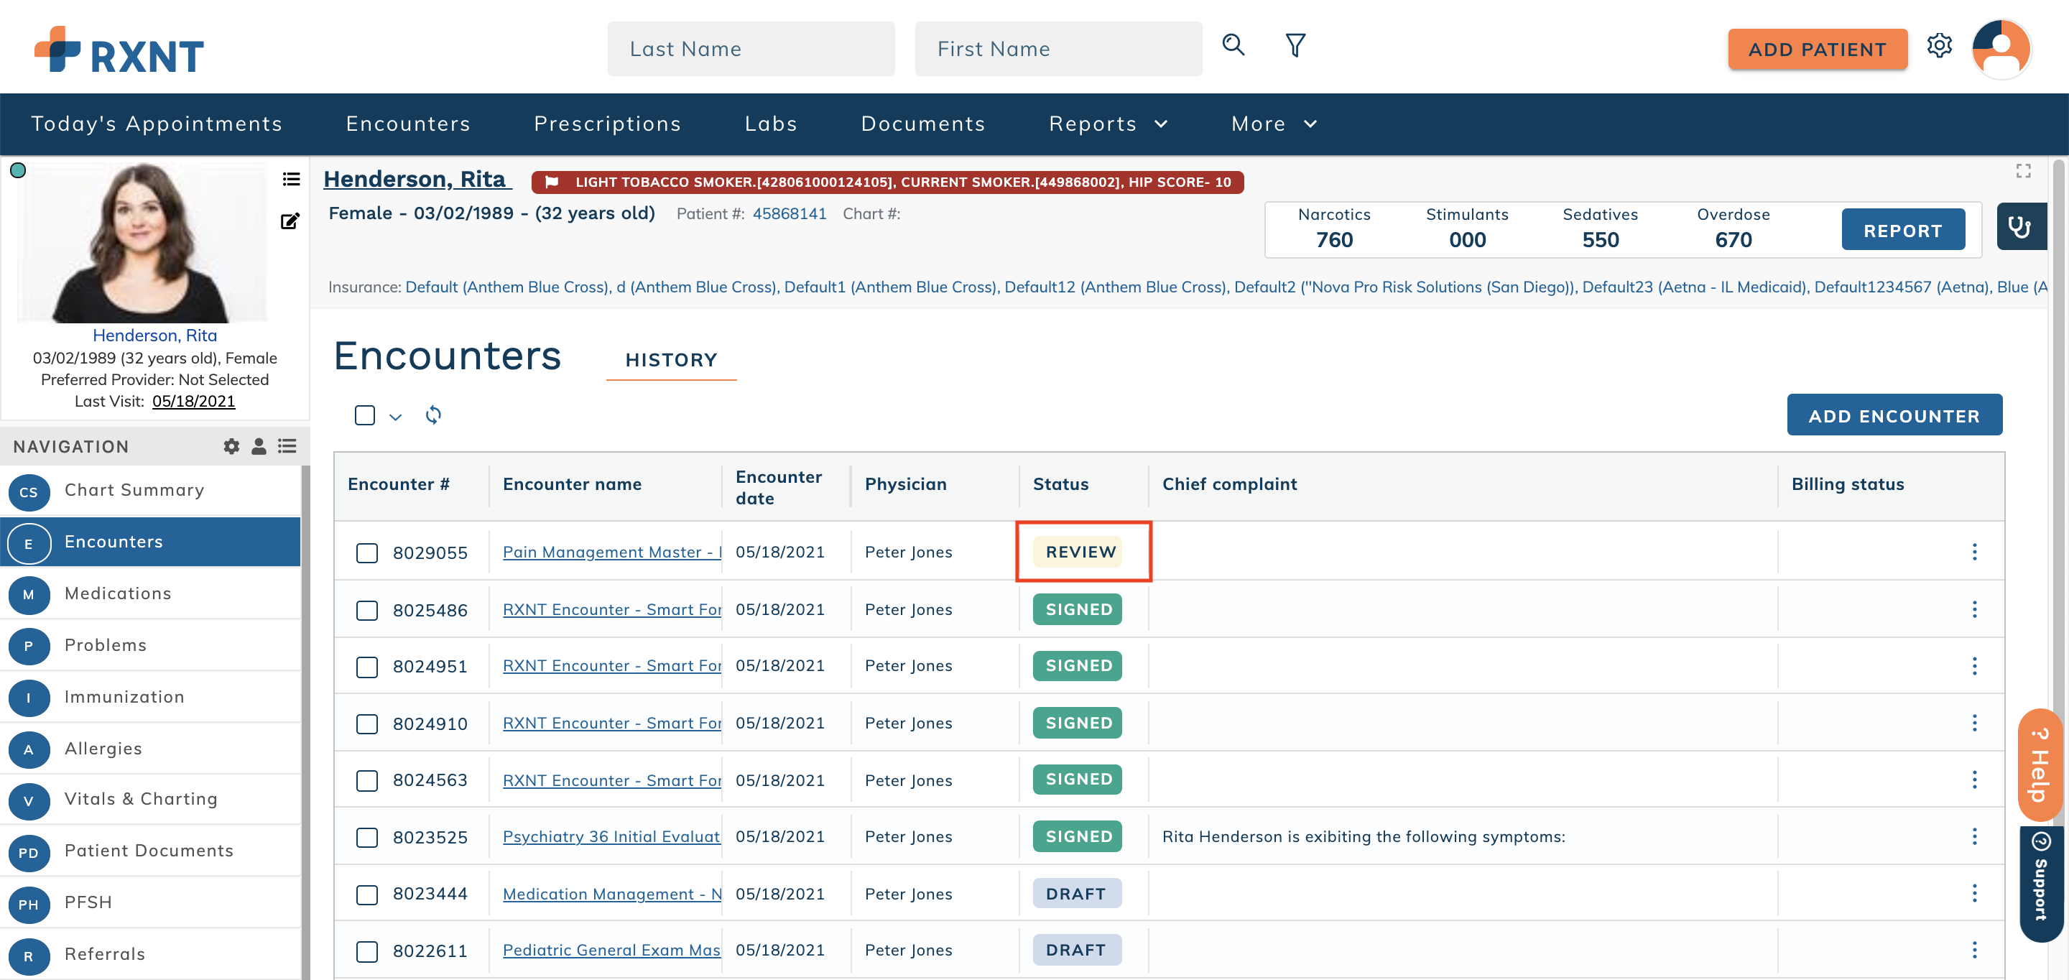Go to Prescriptions in top menu
The image size is (2069, 980).
coord(607,124)
